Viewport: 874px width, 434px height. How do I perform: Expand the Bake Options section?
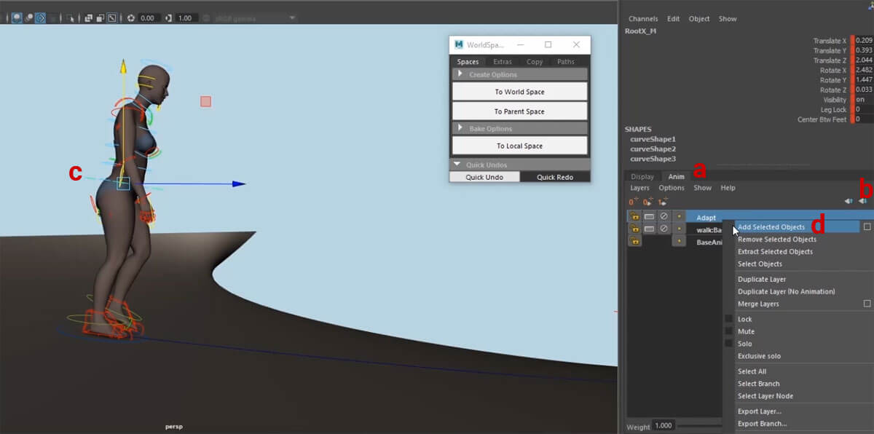(x=460, y=129)
